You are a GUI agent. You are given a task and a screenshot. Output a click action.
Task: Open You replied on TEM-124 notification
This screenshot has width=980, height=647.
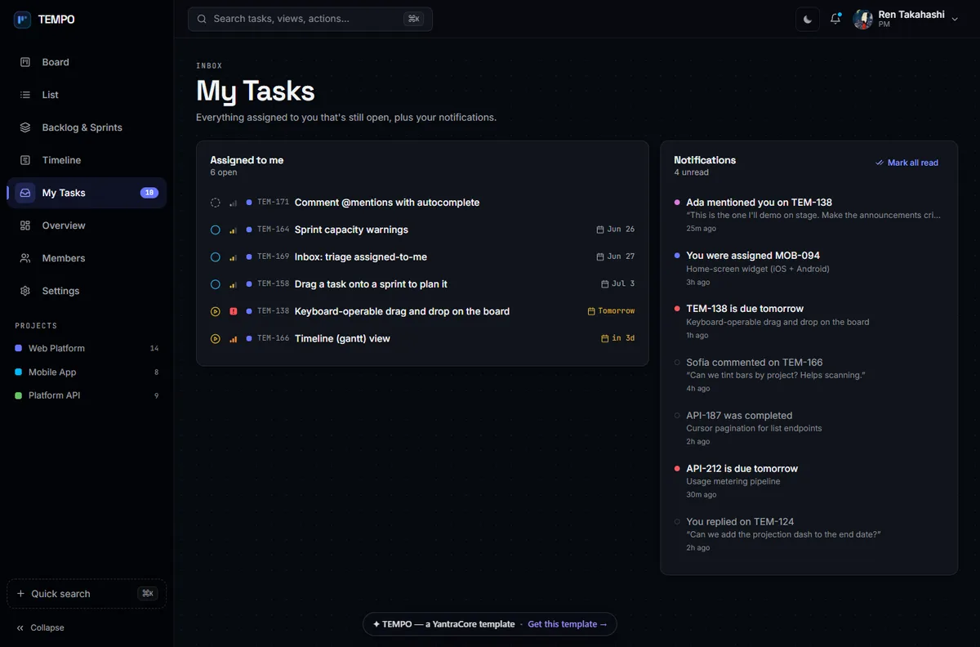(x=808, y=534)
